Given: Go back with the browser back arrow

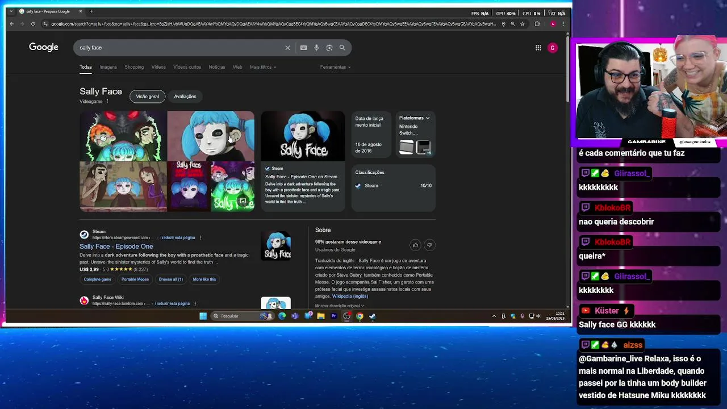Looking at the screenshot, I should pyautogui.click(x=11, y=24).
